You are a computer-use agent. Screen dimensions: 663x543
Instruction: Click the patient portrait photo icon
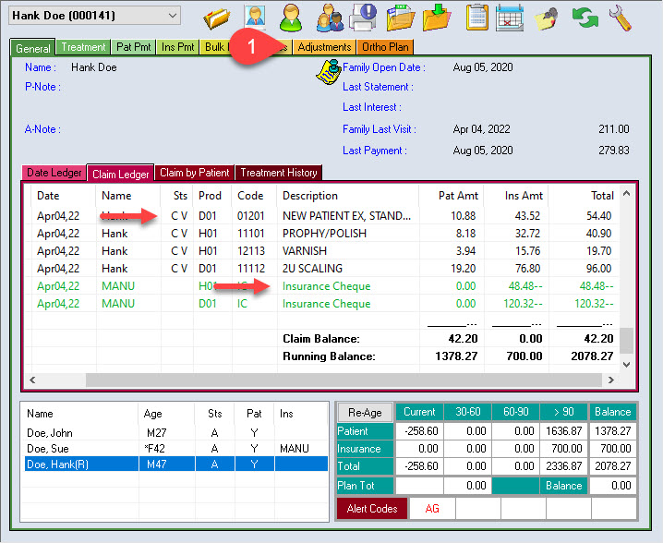255,18
